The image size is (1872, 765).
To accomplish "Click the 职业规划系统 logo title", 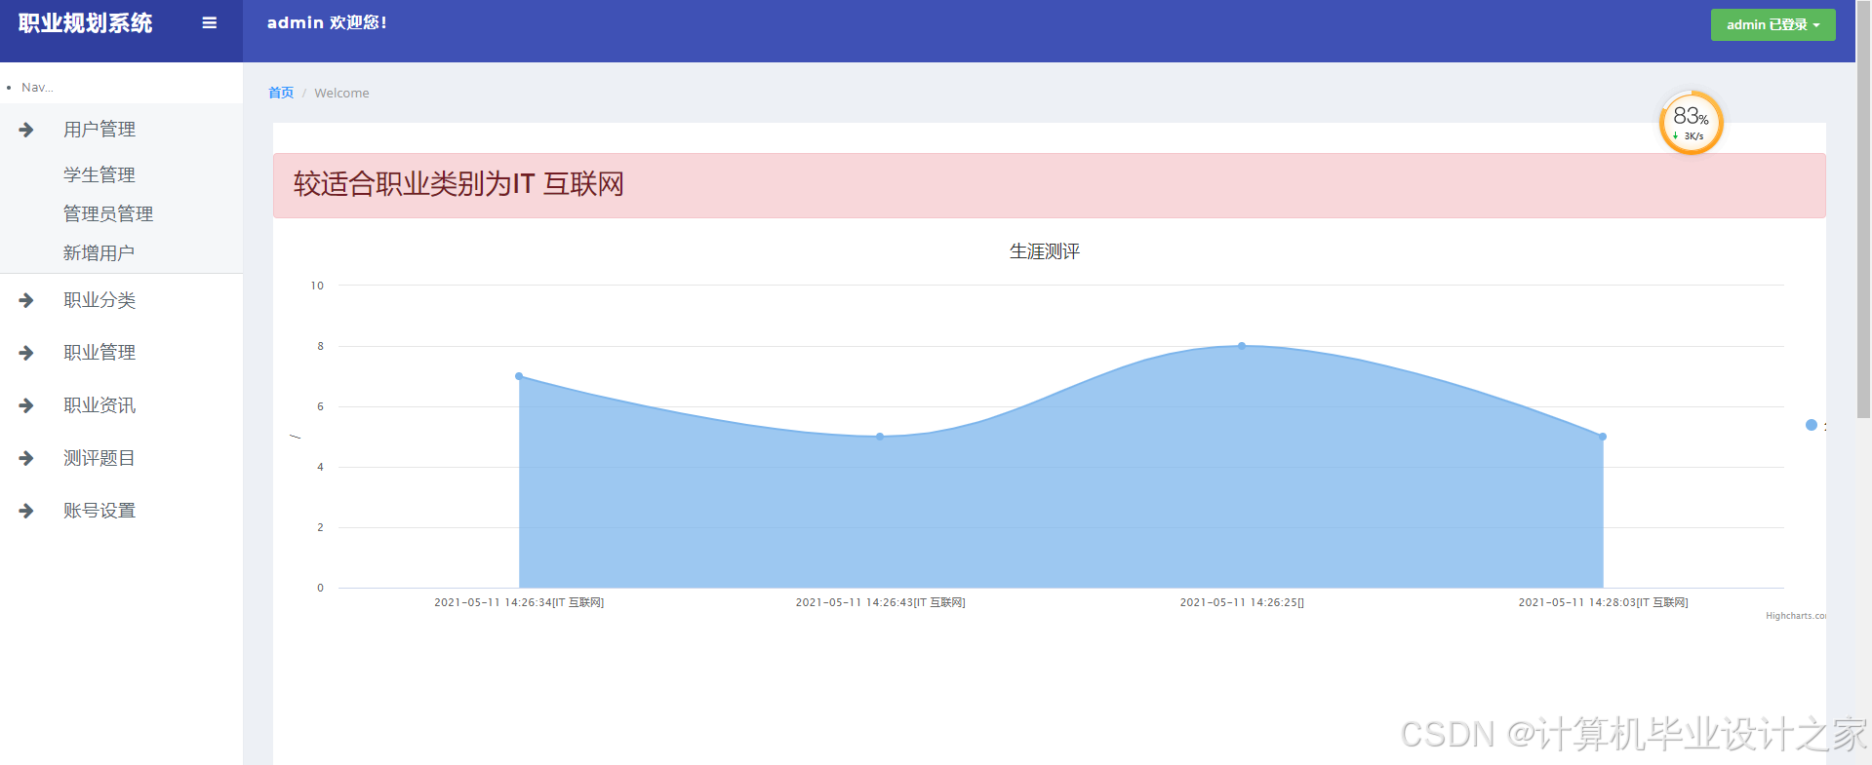I will tap(86, 23).
